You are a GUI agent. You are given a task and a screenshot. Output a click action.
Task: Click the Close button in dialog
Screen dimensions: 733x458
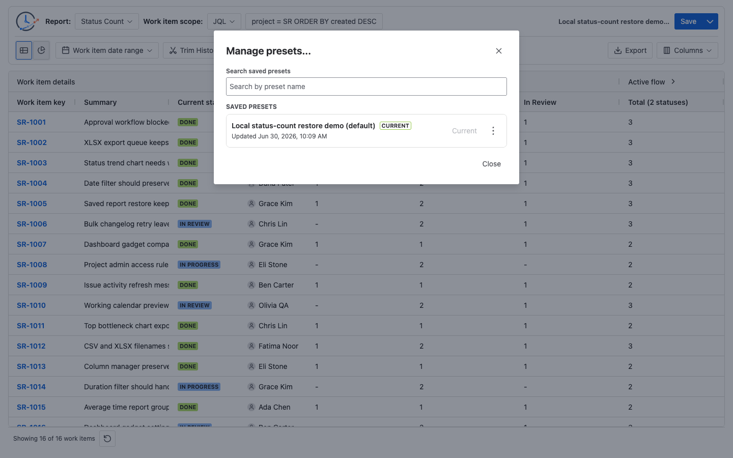[492, 164]
